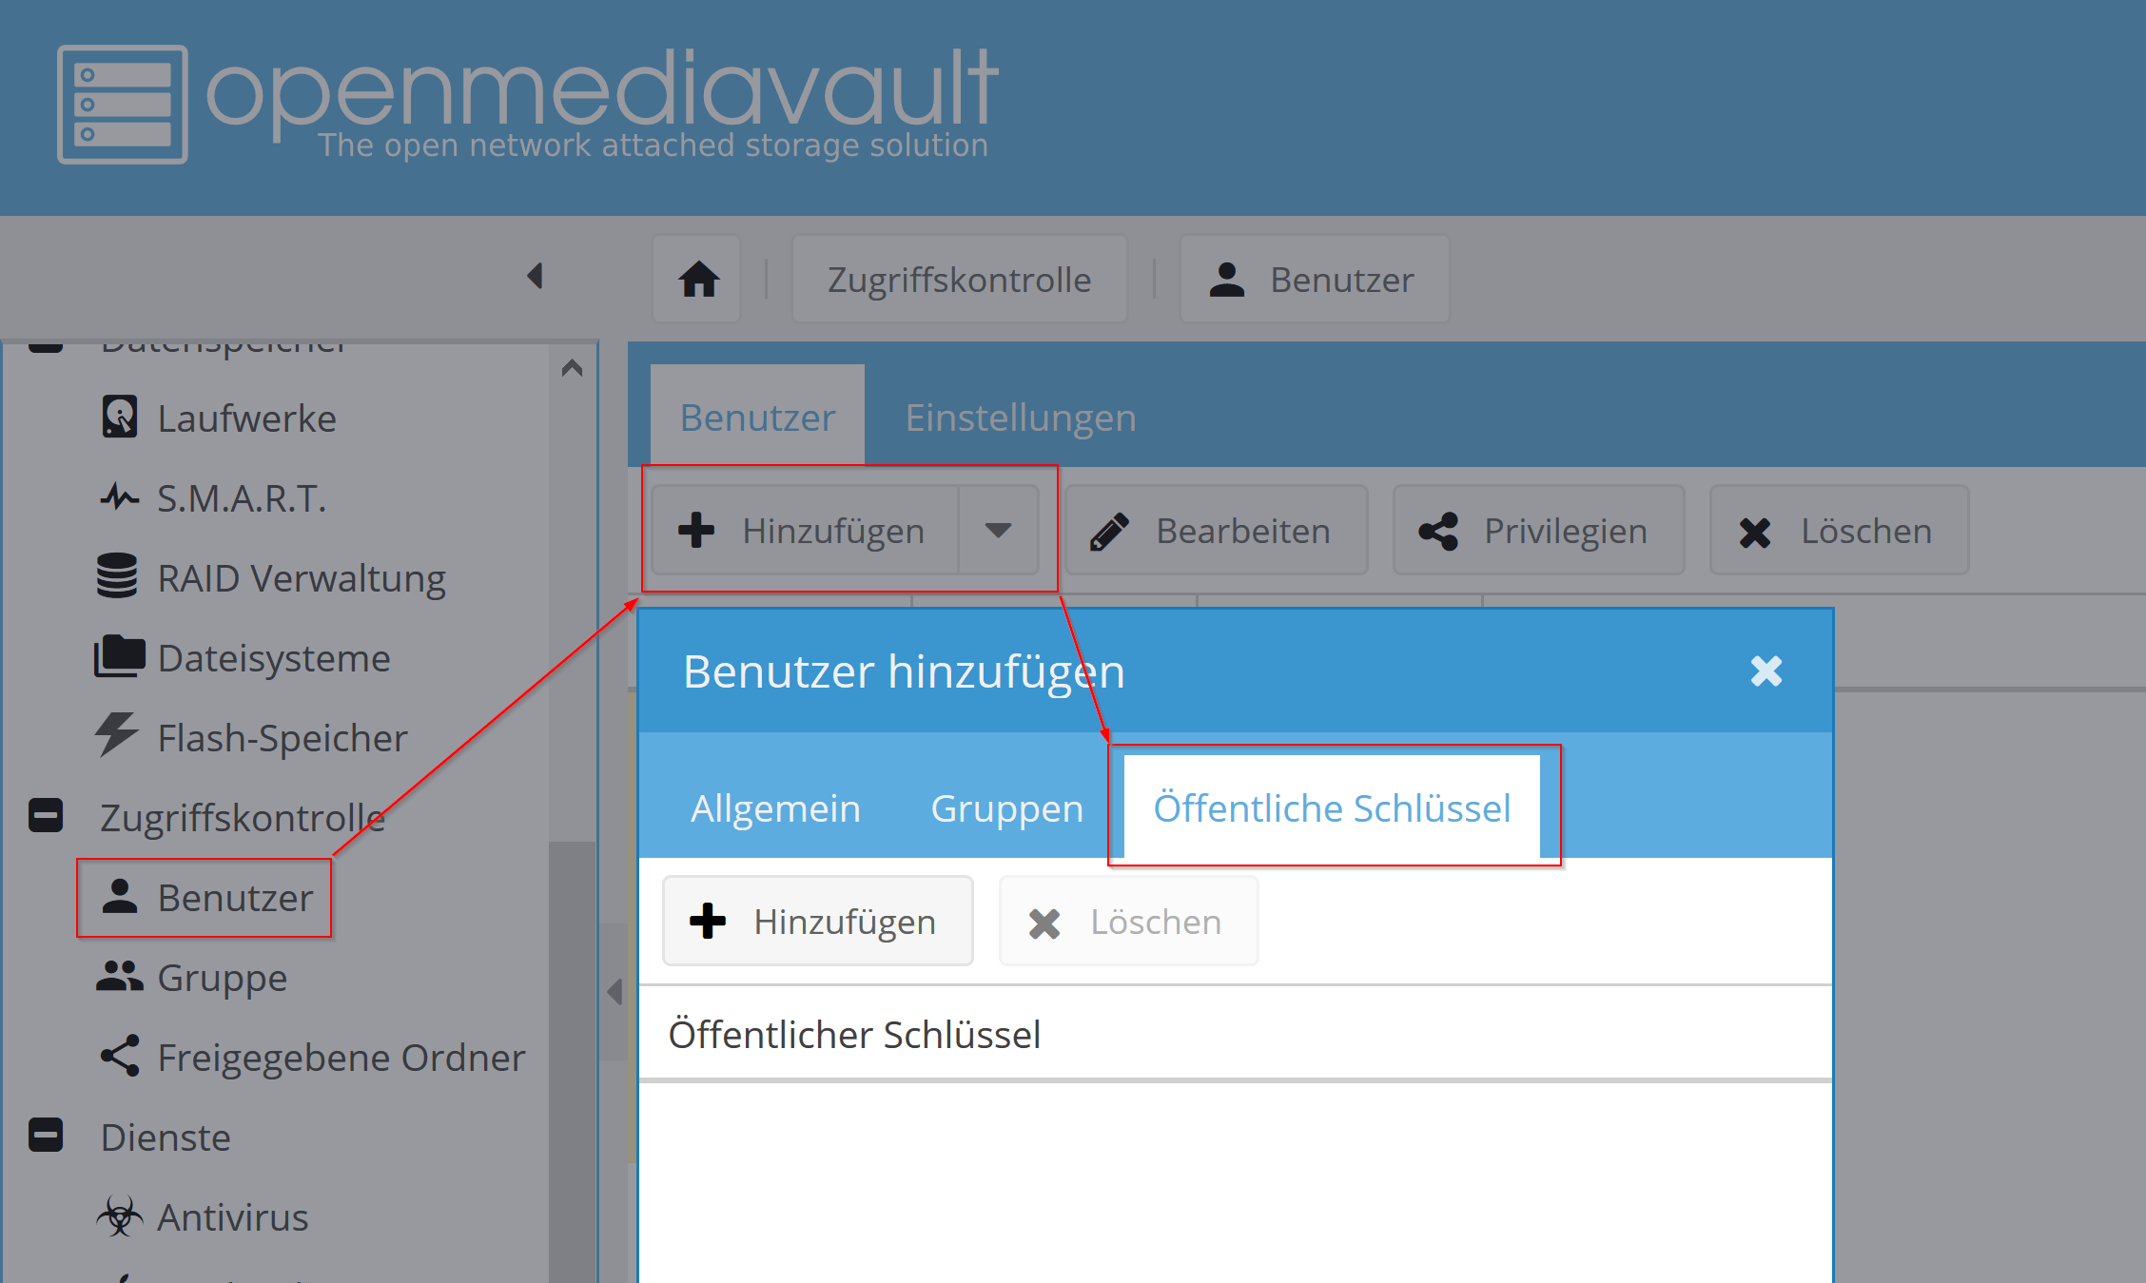Select Gruppe under Zugriffskontrolle
The image size is (2146, 1283).
[x=222, y=978]
